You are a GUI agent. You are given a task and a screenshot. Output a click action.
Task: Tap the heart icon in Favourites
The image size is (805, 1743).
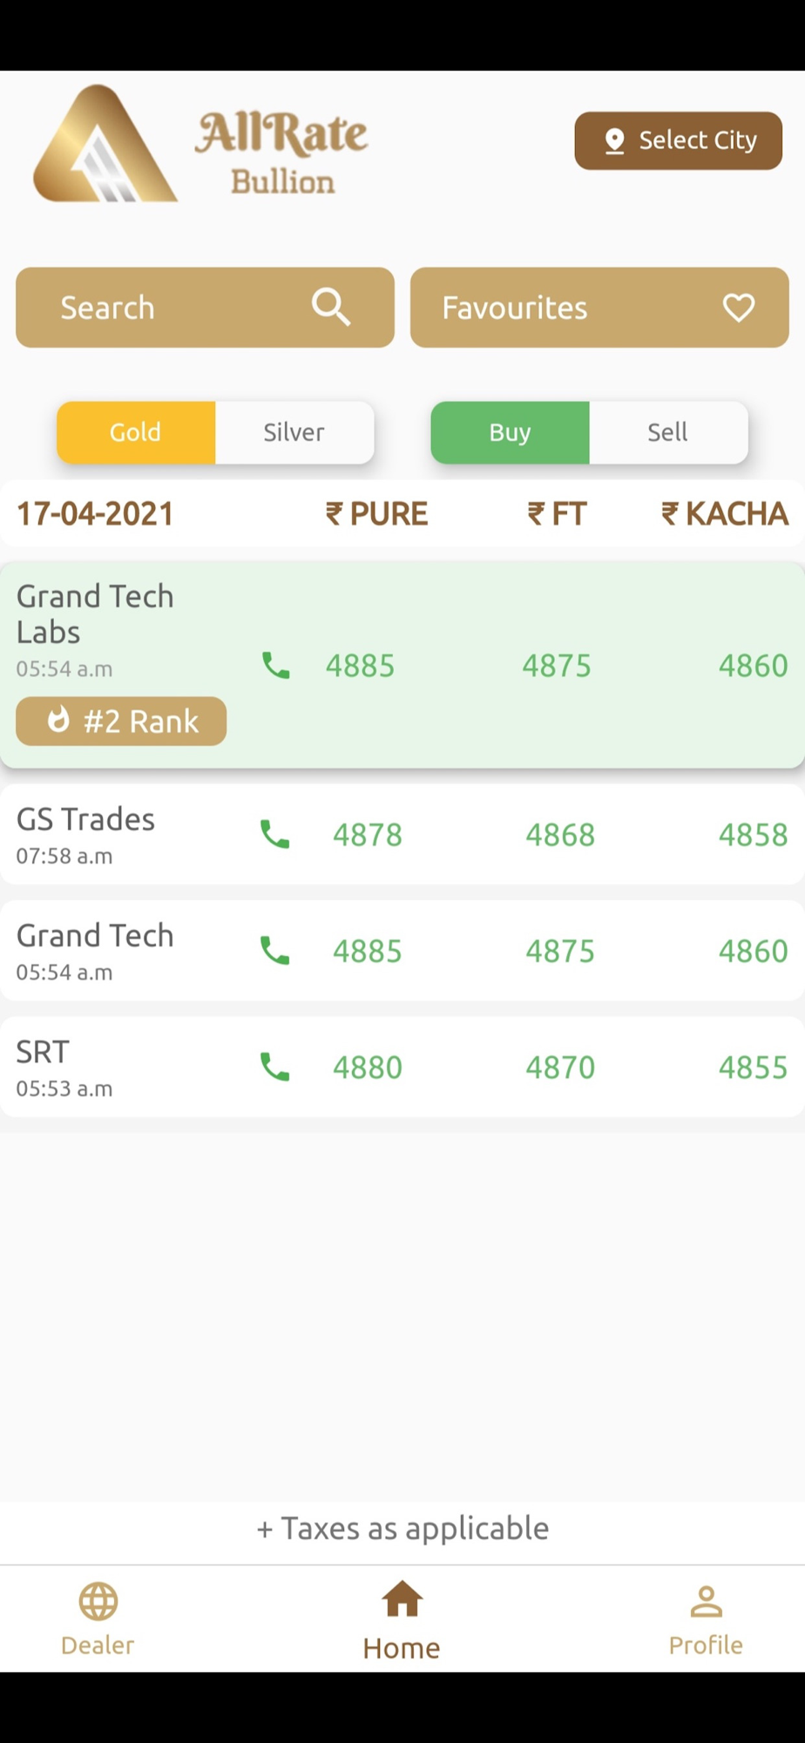tap(739, 308)
